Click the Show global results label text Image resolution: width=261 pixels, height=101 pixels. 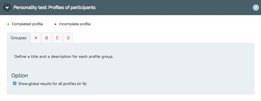pos(53,84)
